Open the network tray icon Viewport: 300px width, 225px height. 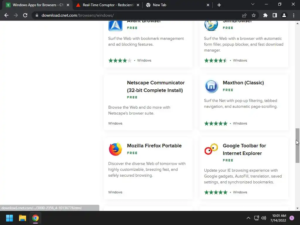click(256, 218)
